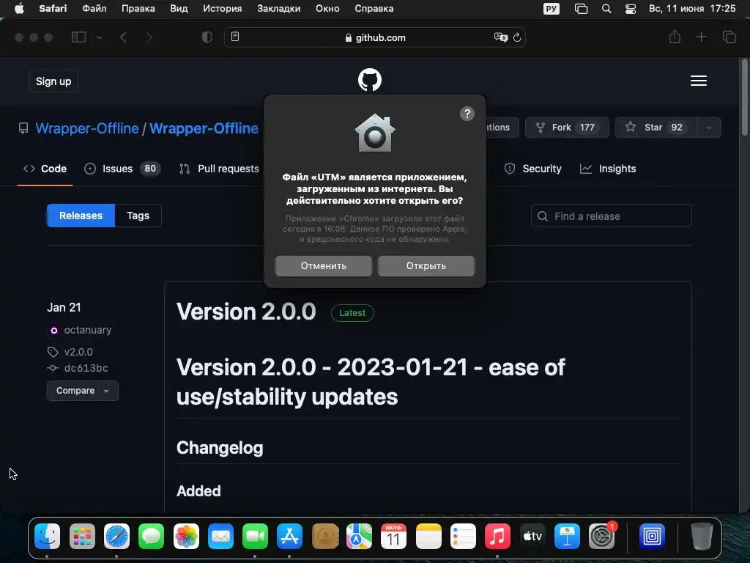
Task: Open Mail from the Dock
Action: [x=220, y=536]
